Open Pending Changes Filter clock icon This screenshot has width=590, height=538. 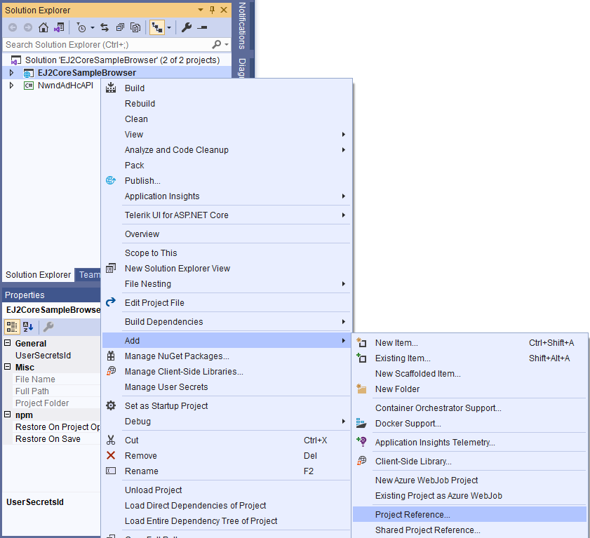pyautogui.click(x=81, y=27)
